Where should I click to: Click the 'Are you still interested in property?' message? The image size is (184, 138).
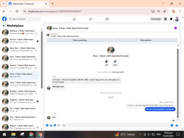[160, 109]
